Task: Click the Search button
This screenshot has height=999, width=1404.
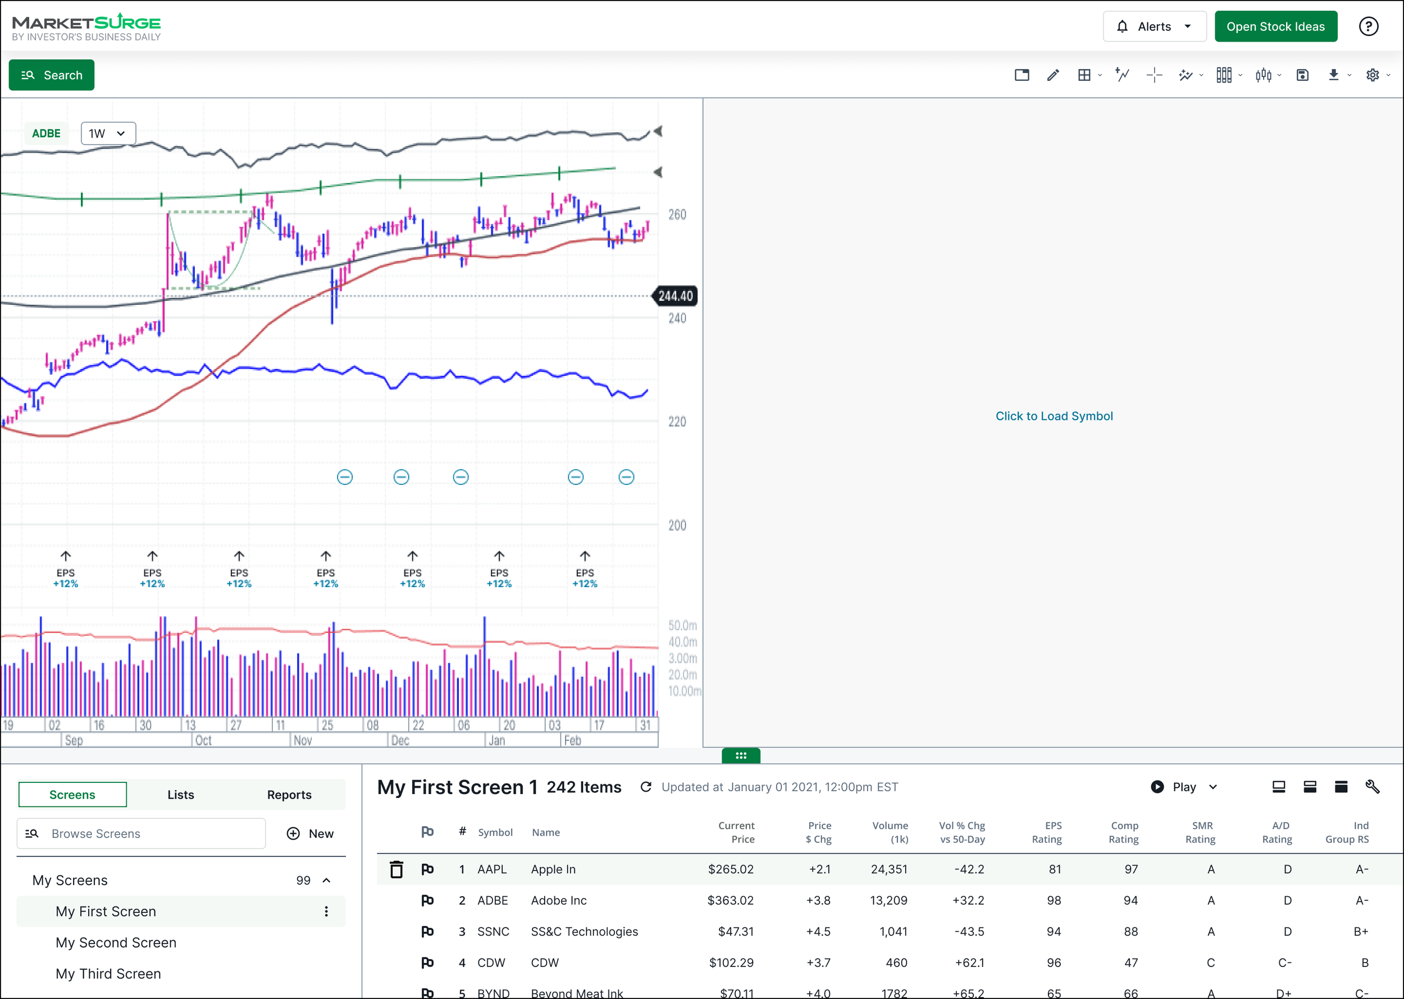Action: point(52,75)
